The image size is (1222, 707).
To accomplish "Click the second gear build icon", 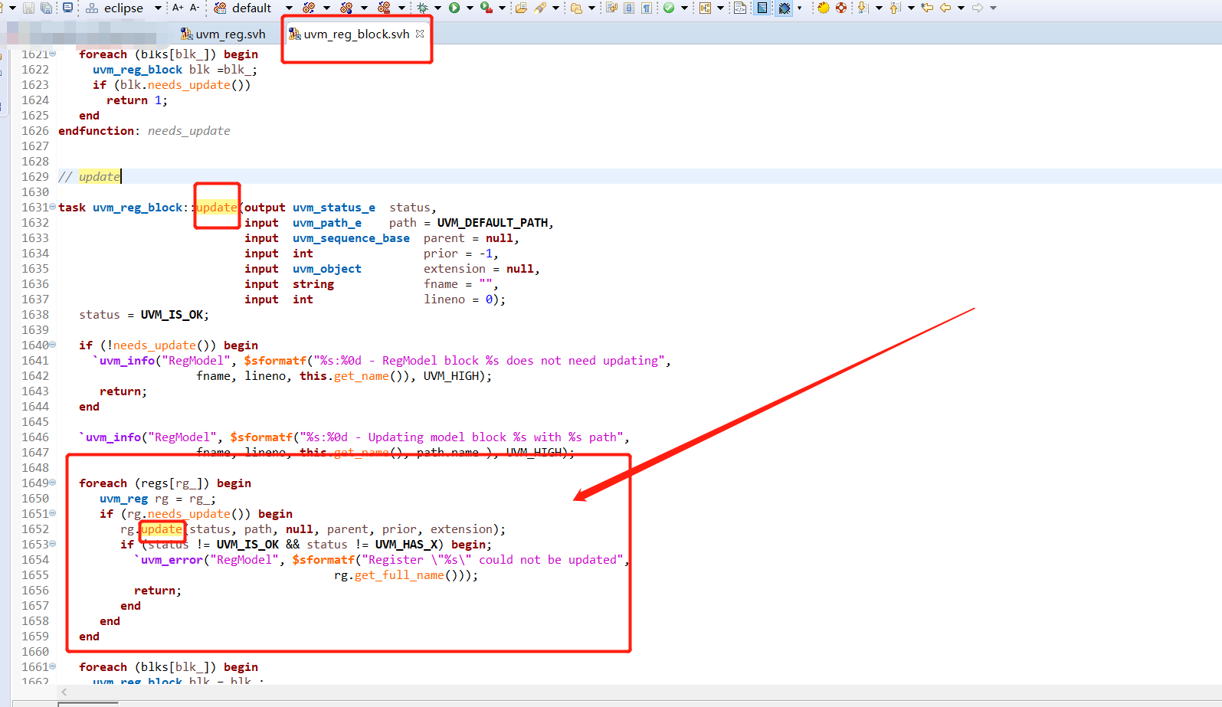I will pos(346,8).
